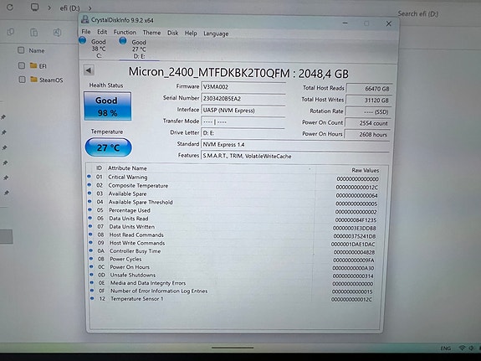Image resolution: width=481 pixels, height=361 pixels.
Task: Tick the checkbox beside EFI folder
Action: click(22, 65)
